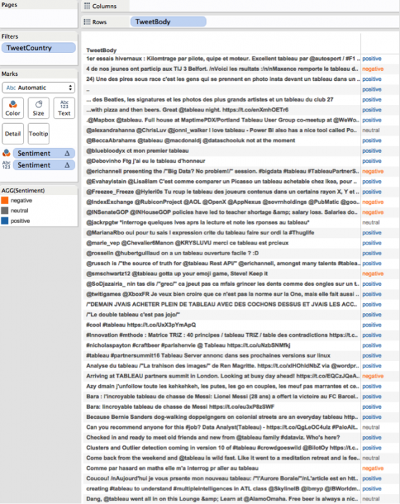Select the '@russch is the source of truth' row
The height and width of the screenshot is (504, 400).
click(223, 263)
